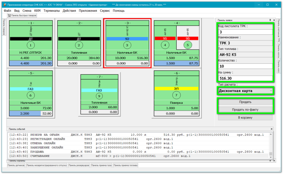The width and height of the screenshot is (283, 174).
Task: Close the Панель событий panel
Action: pos(271,129)
